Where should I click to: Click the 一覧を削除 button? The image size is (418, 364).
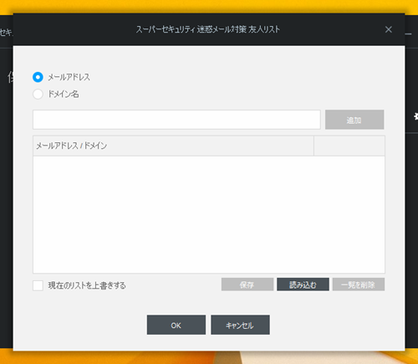[x=359, y=285]
